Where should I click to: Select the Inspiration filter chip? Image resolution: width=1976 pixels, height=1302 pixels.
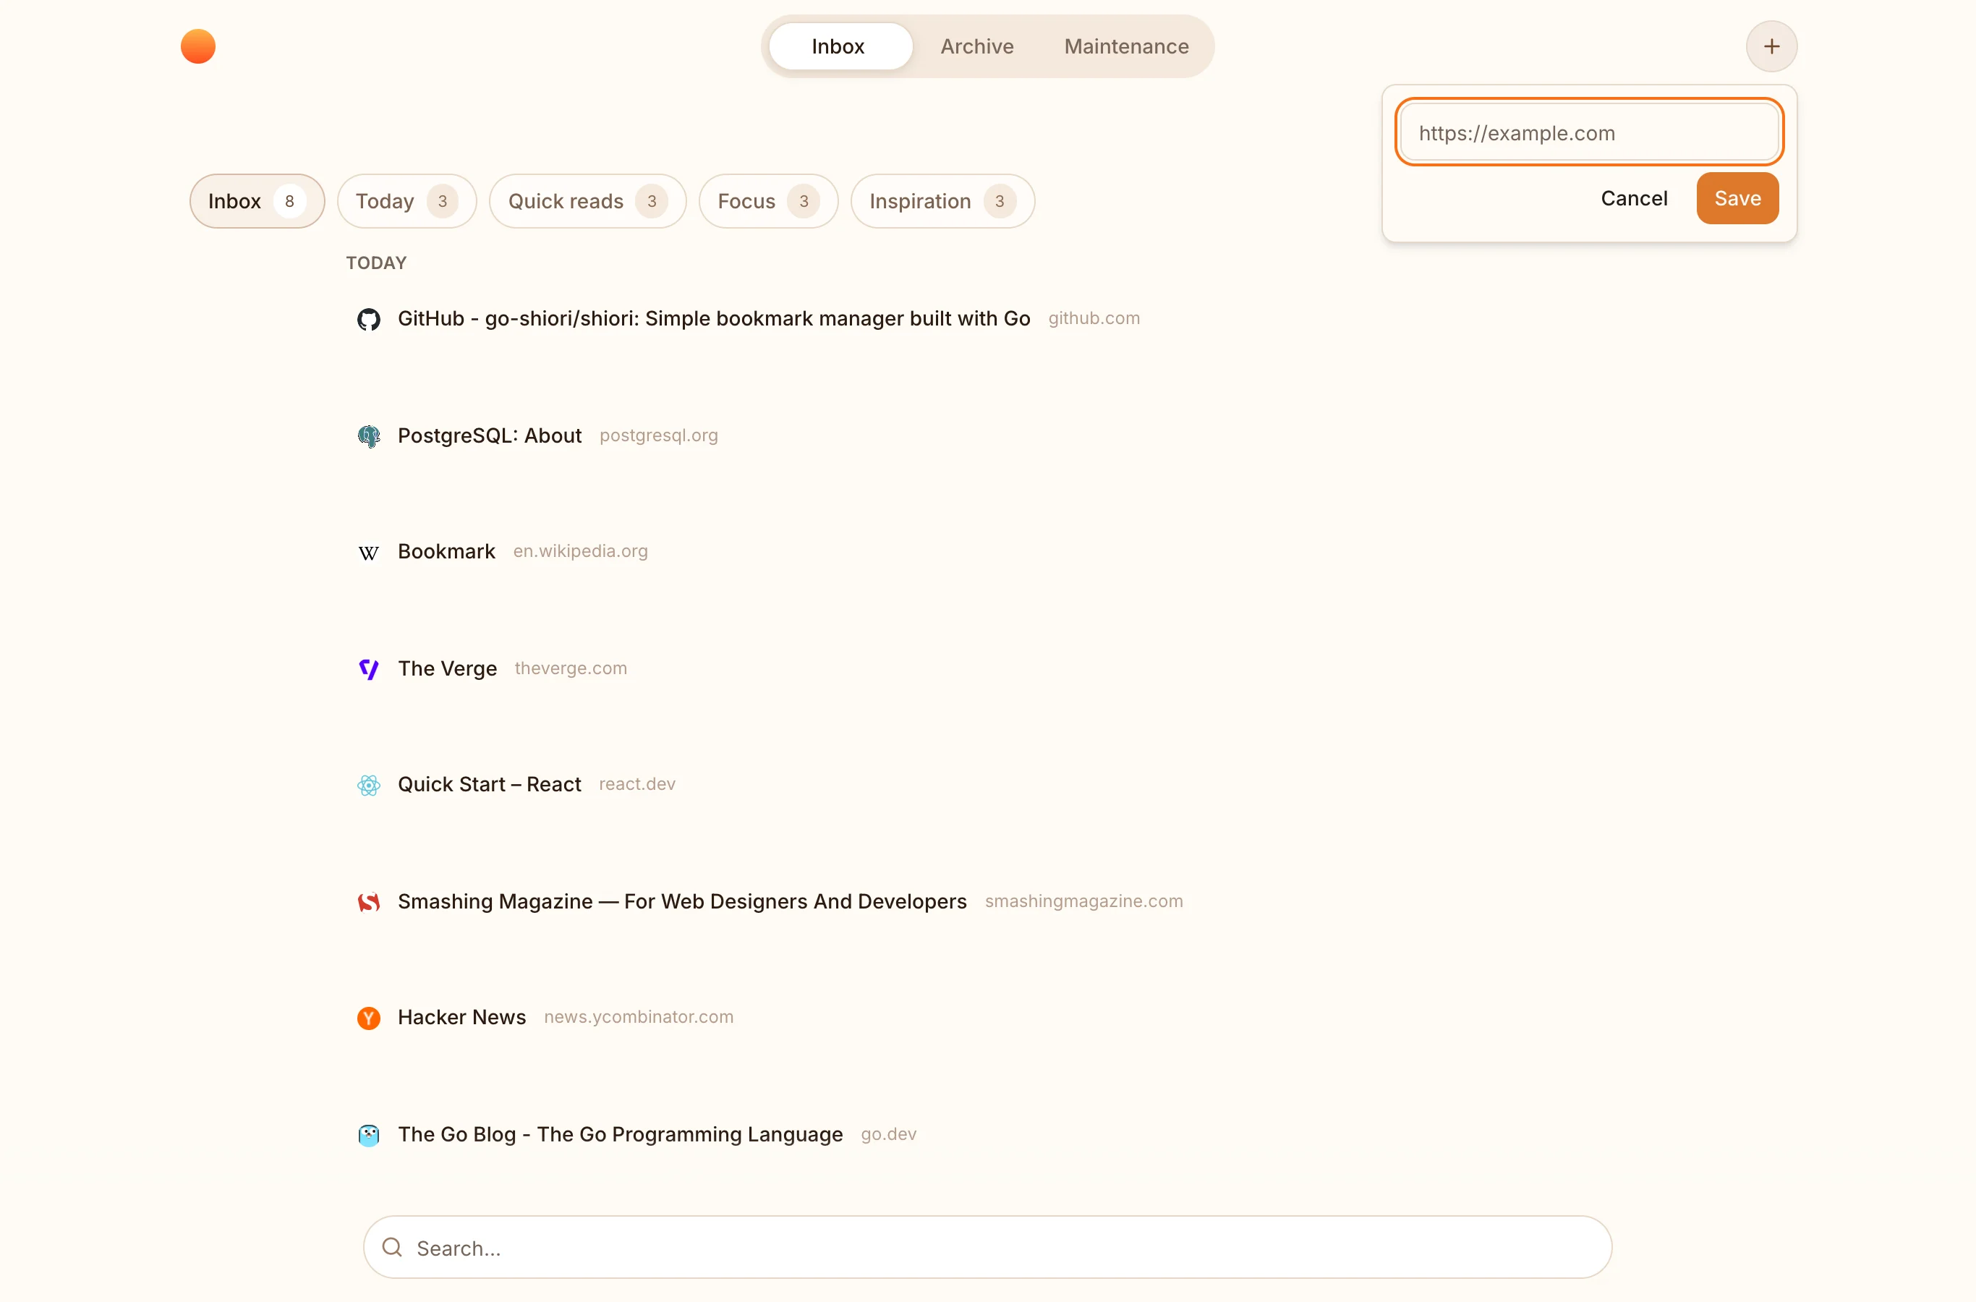pos(942,201)
